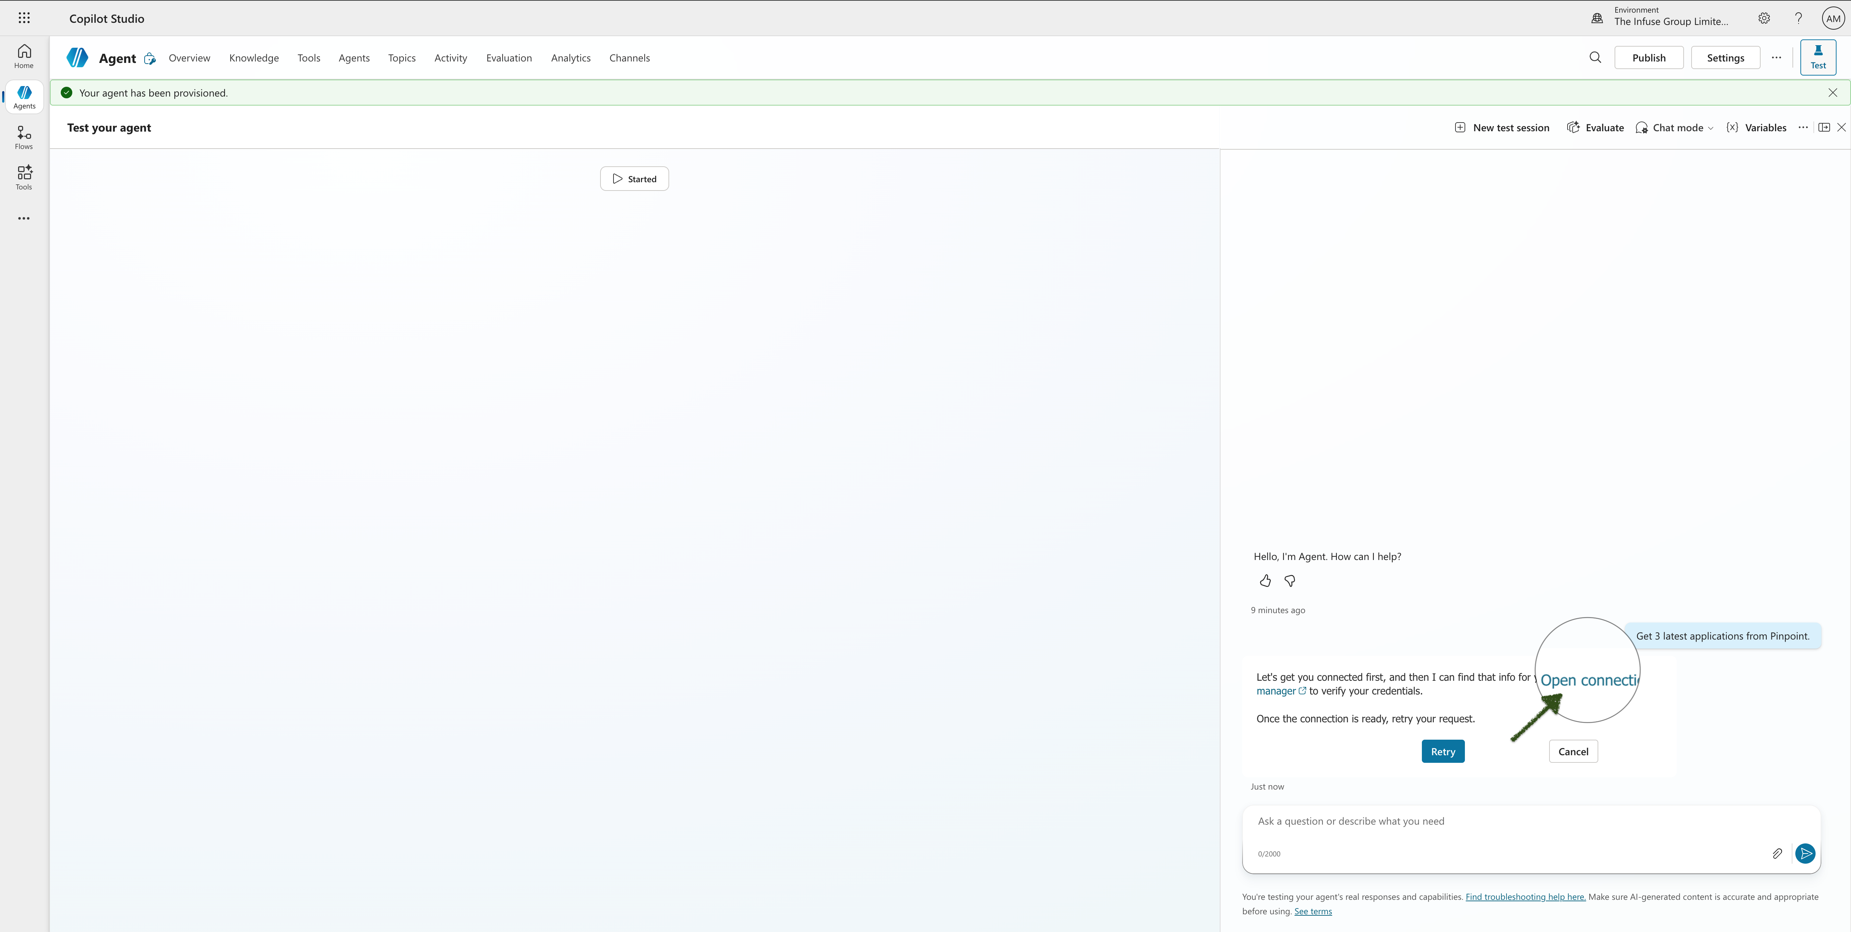The height and width of the screenshot is (932, 1851).
Task: Expand the Chat mode dropdown
Action: pyautogui.click(x=1674, y=128)
